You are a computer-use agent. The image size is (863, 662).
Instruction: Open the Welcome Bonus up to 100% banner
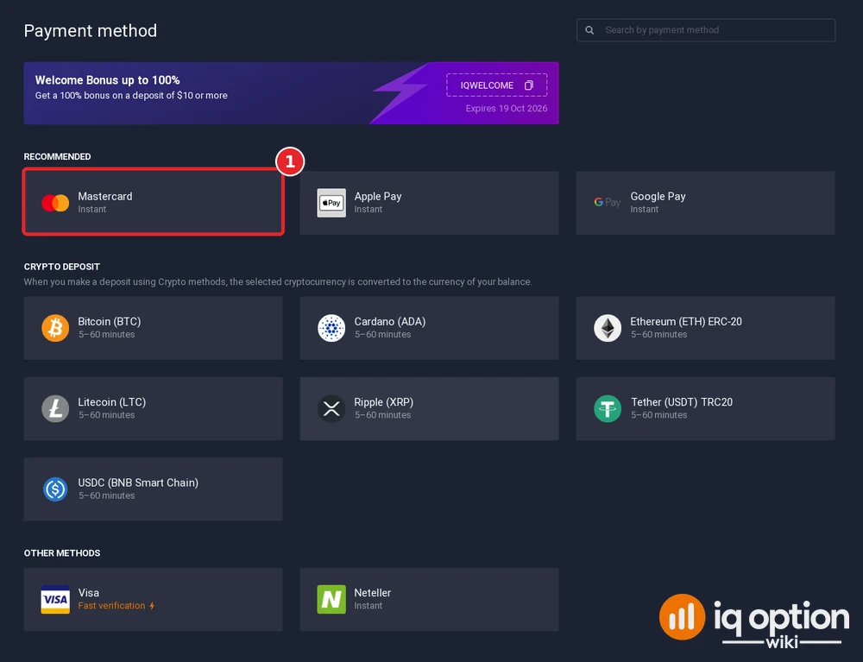pyautogui.click(x=291, y=93)
